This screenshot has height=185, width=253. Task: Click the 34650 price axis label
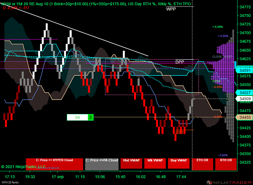[x=245, y=50]
